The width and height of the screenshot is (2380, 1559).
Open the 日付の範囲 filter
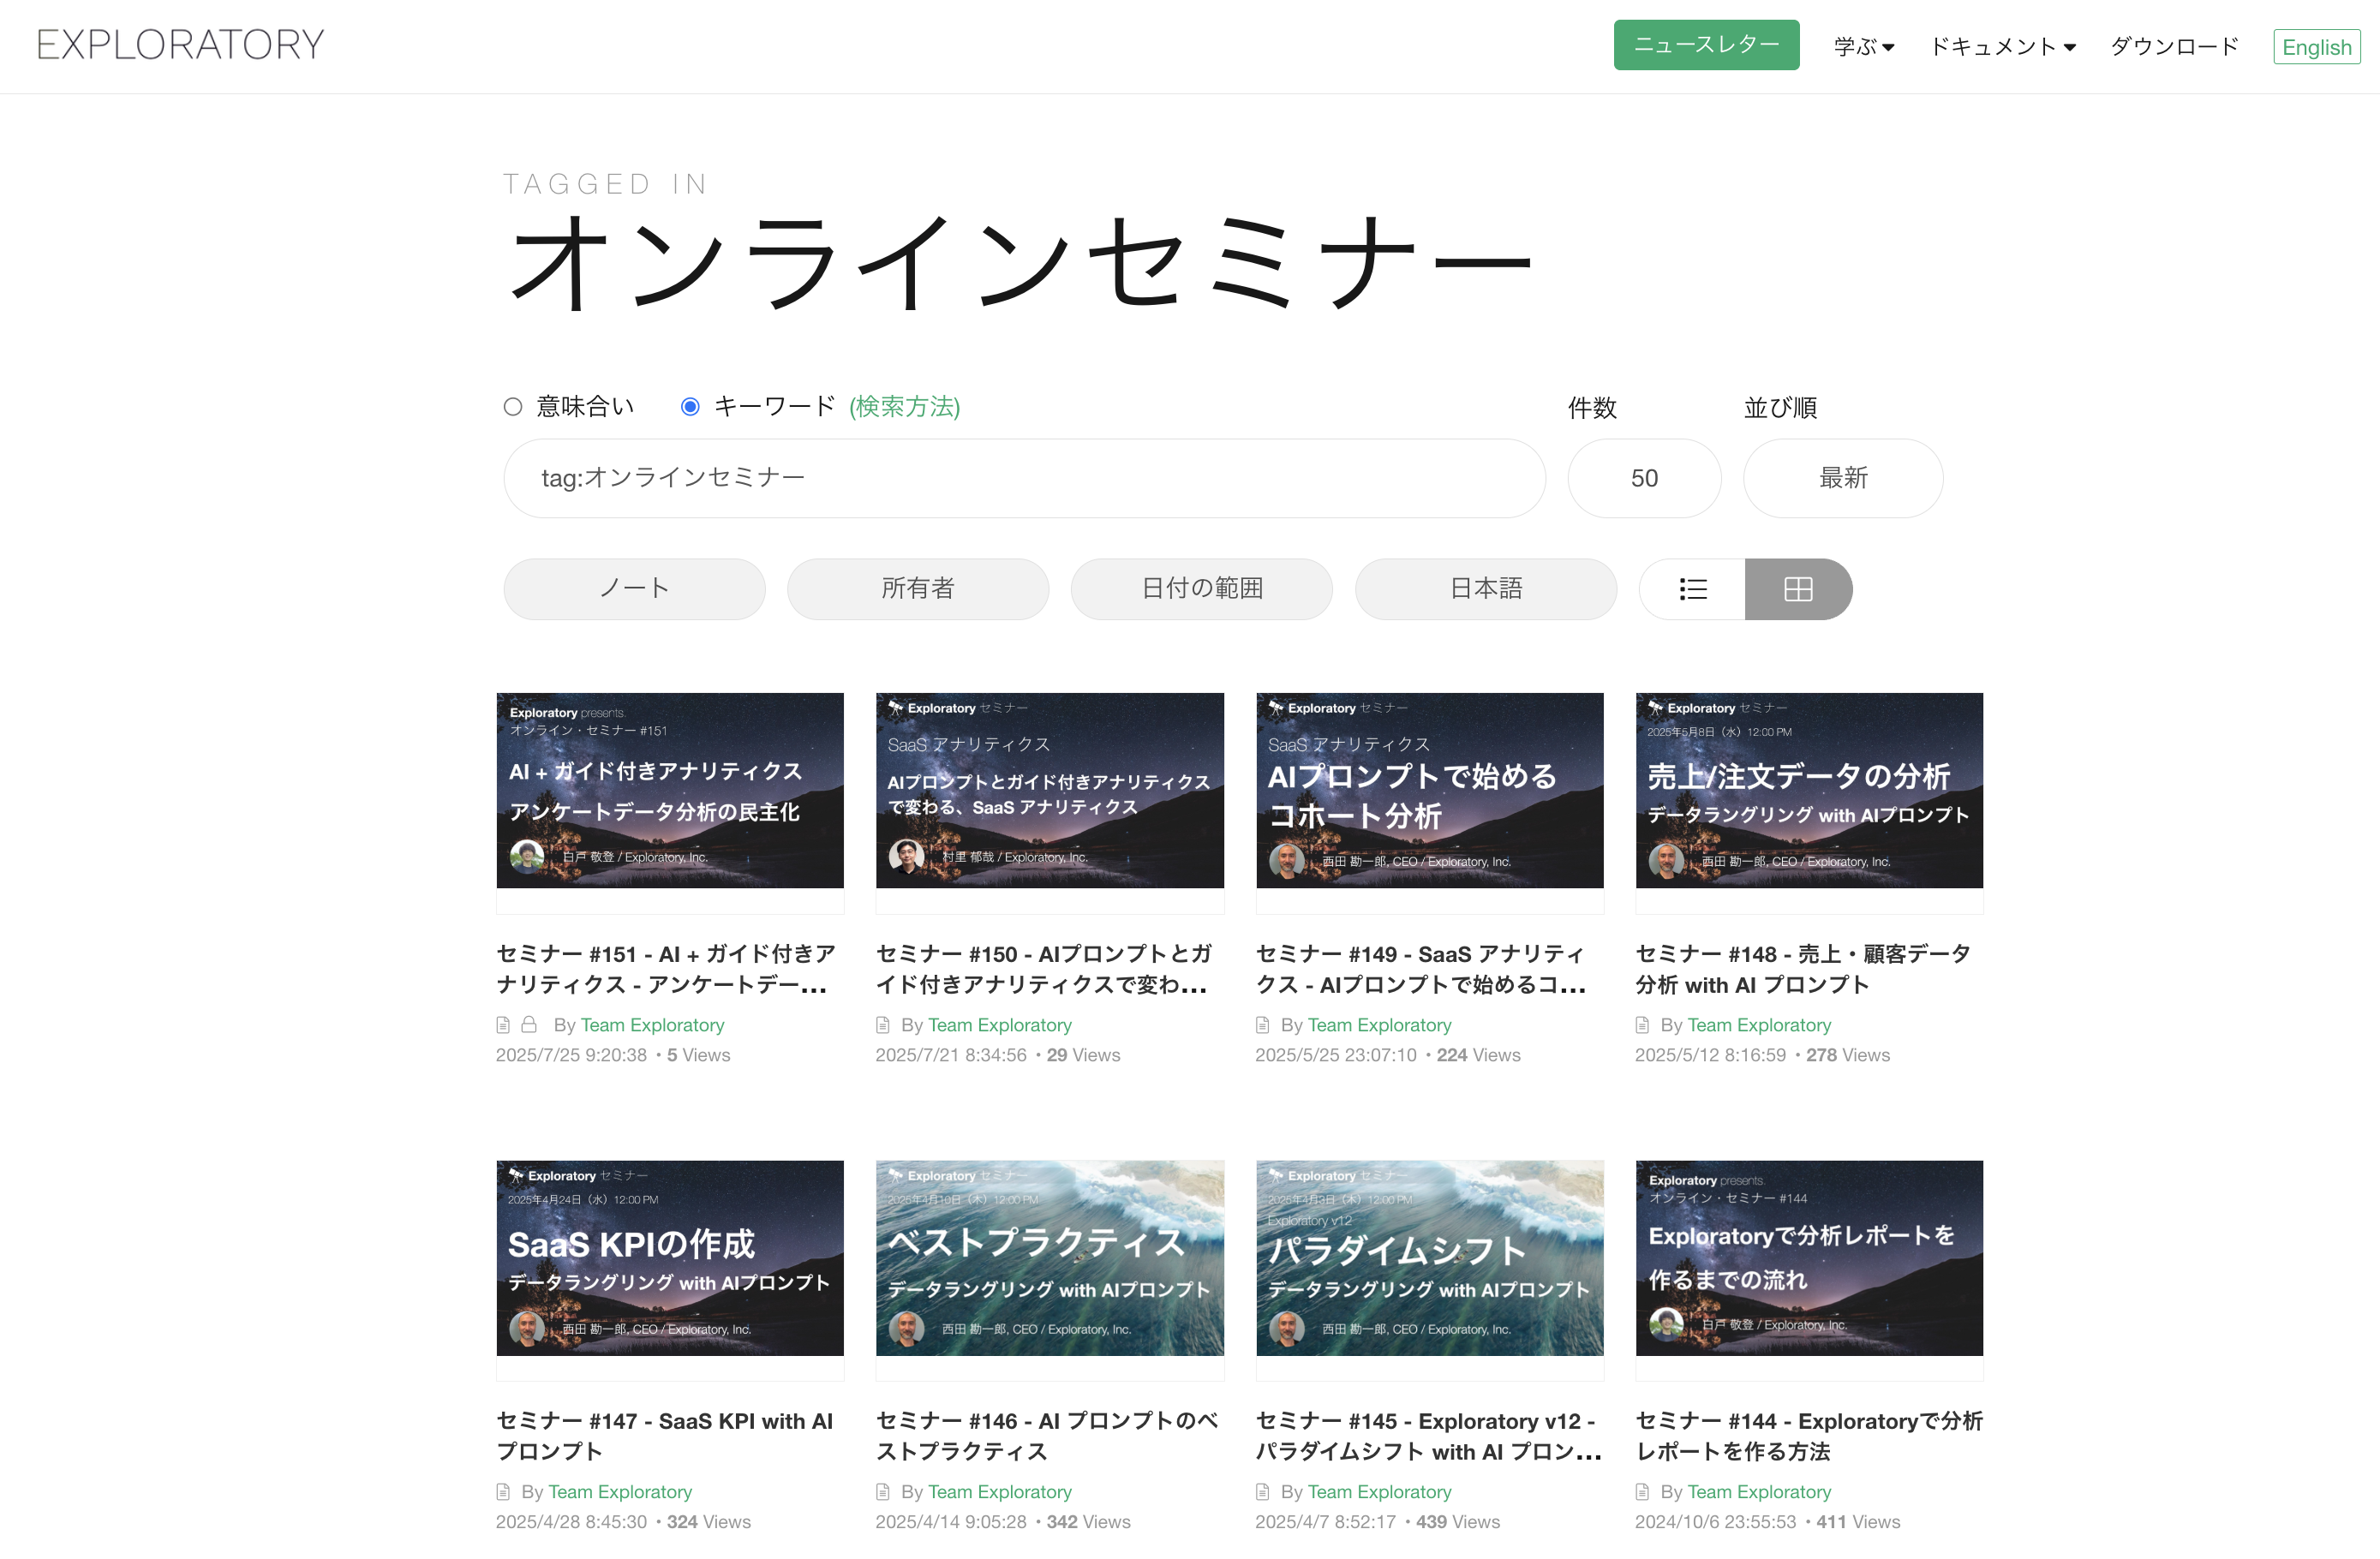(1202, 589)
